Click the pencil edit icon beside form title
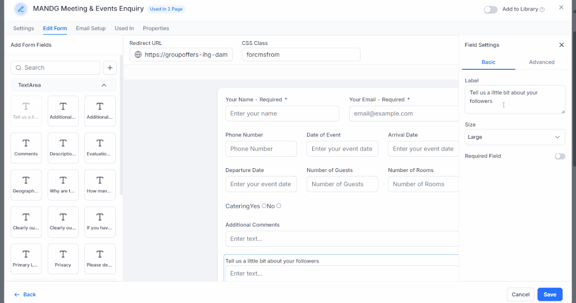 (x=21, y=9)
